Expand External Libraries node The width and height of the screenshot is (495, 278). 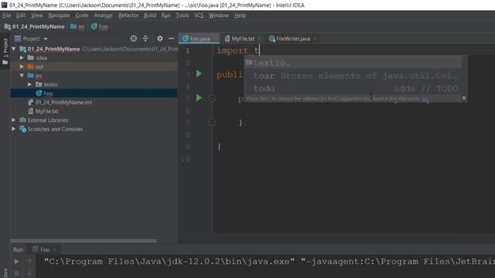(14, 120)
